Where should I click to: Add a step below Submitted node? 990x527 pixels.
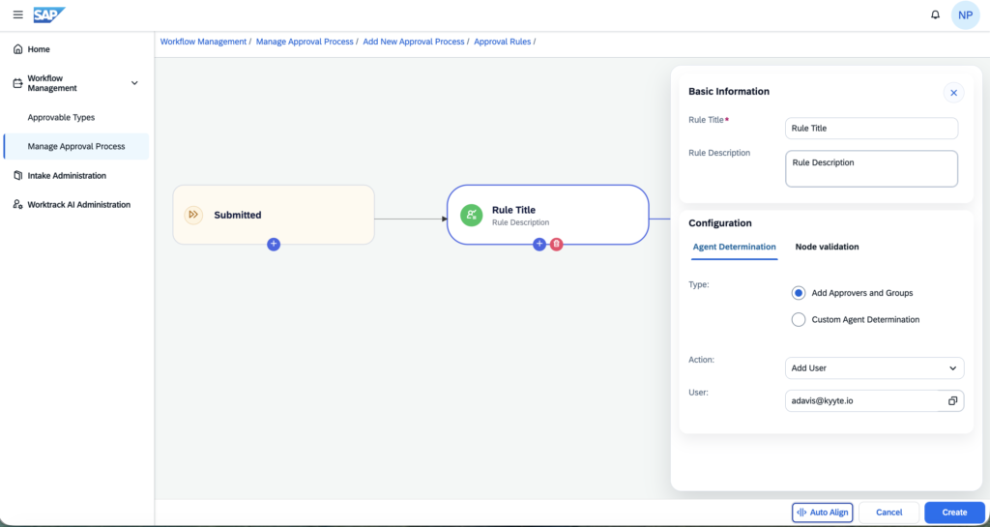(x=274, y=244)
